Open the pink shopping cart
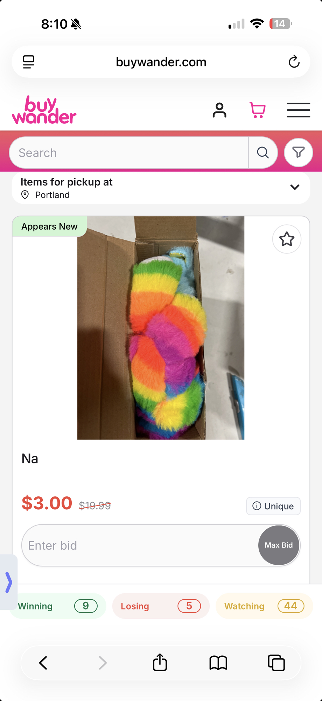The width and height of the screenshot is (322, 701). (258, 110)
